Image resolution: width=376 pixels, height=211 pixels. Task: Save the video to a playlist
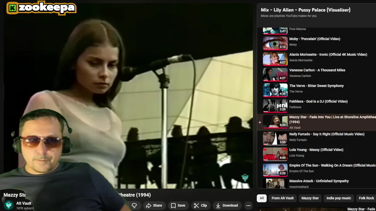(178, 205)
